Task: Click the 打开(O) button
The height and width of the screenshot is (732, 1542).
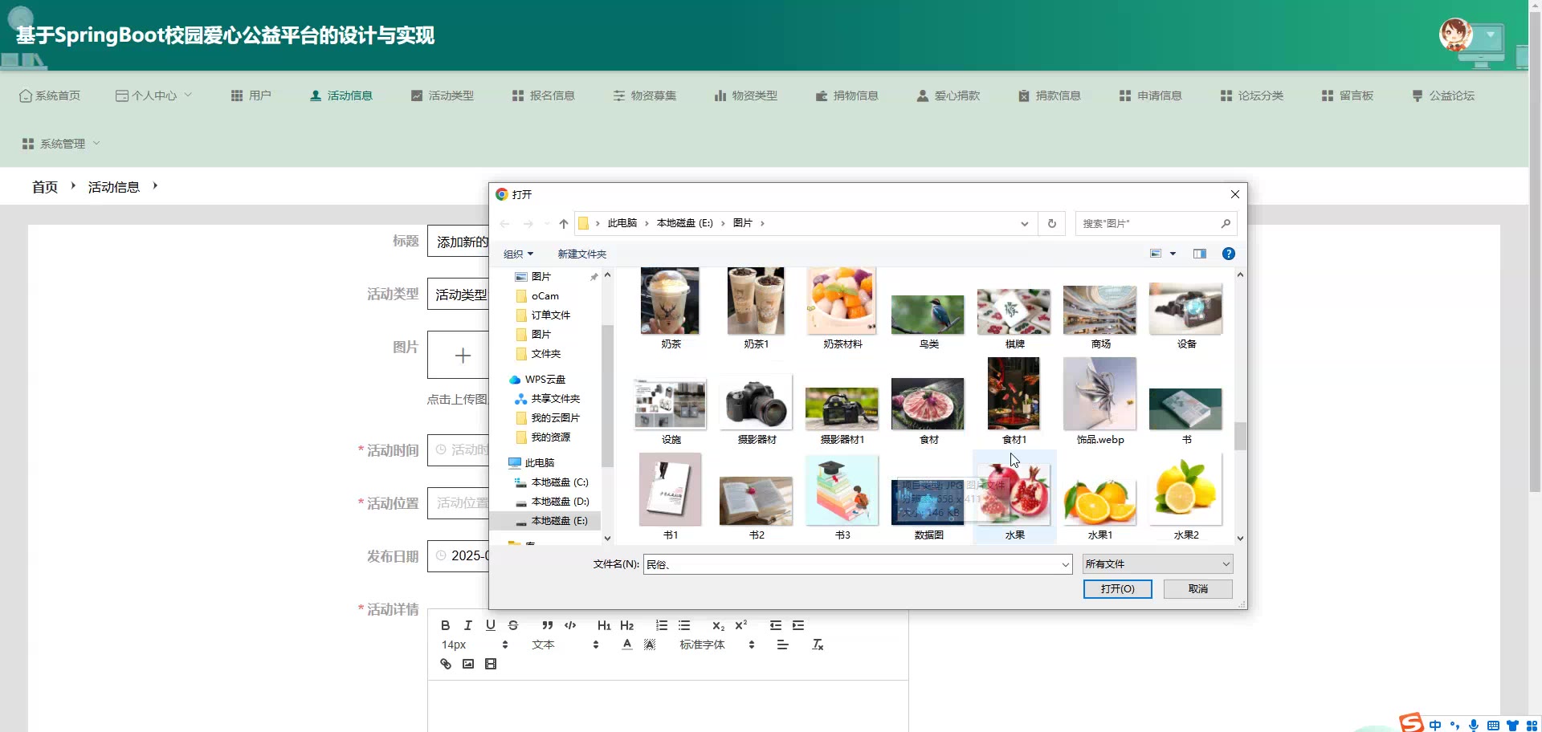Action: (1117, 589)
